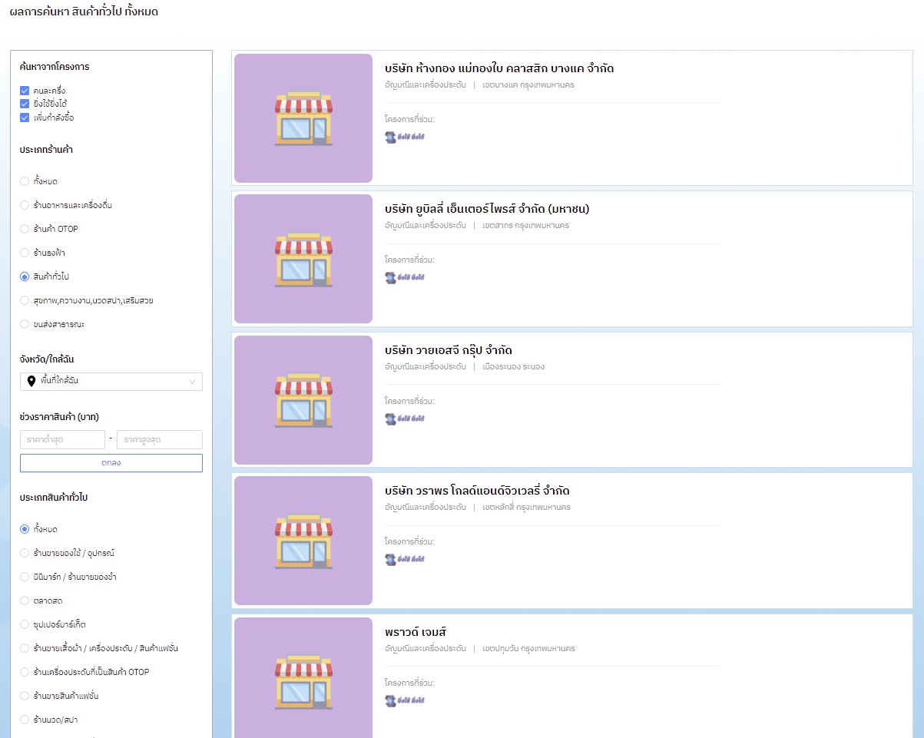
Task: Select ซุปเปอร์มาร์เก็ต product category
Action: [25, 624]
